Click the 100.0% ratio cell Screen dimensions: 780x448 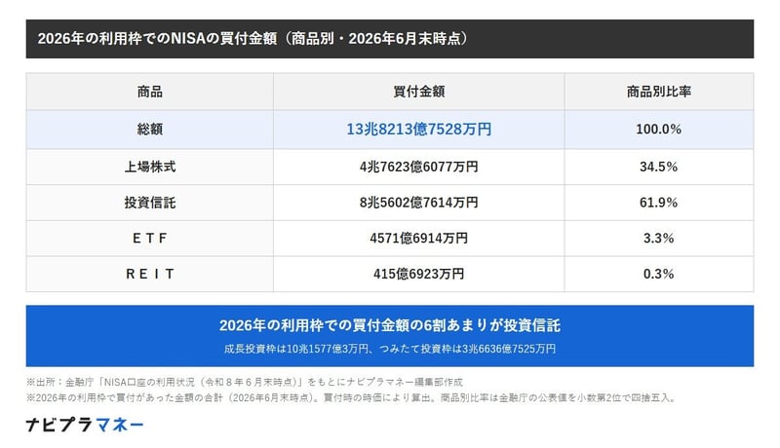click(659, 130)
